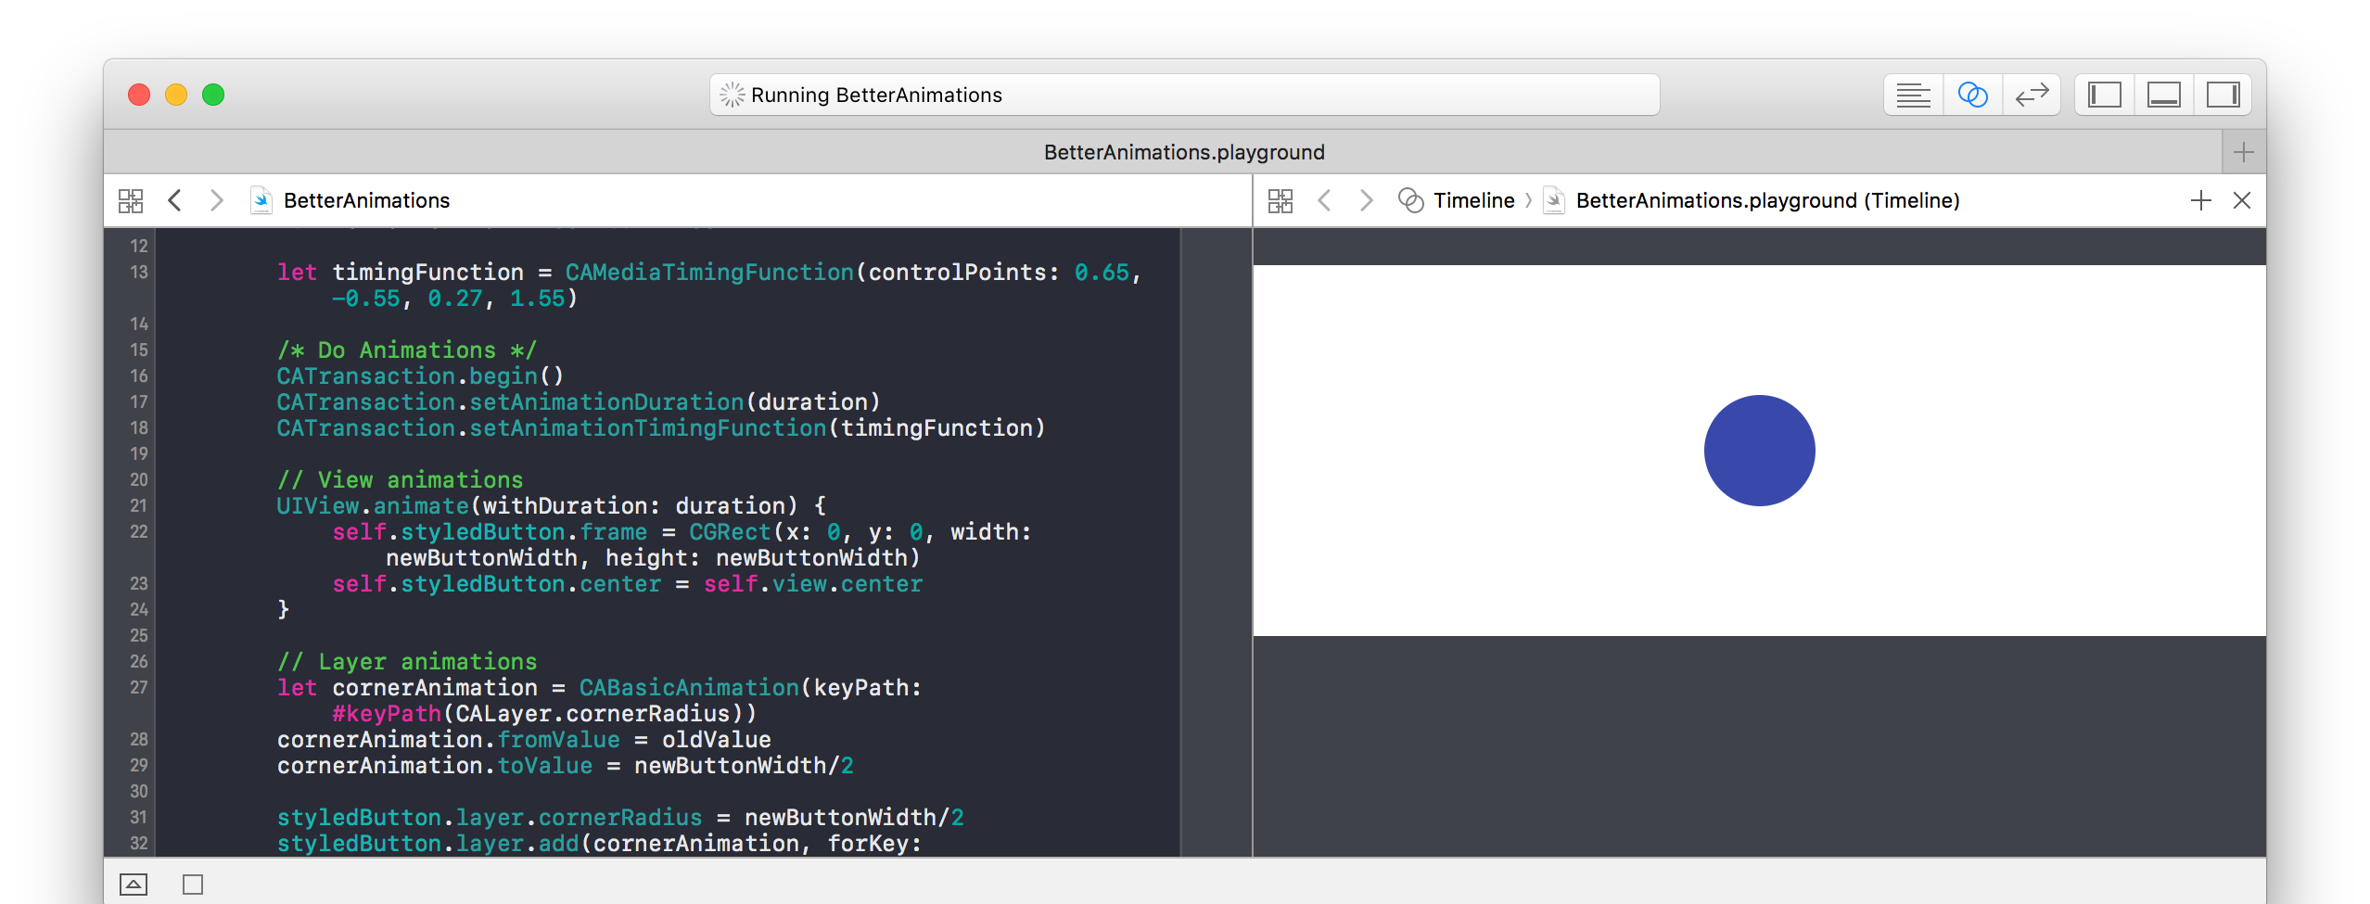Add another assistant editor pane

[x=2200, y=200]
